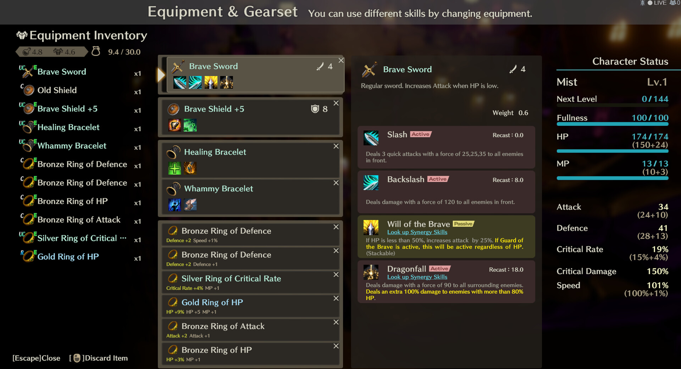681x369 pixels.
Task: Click the Dragonfall skill icon in sword slot
Action: (x=226, y=83)
